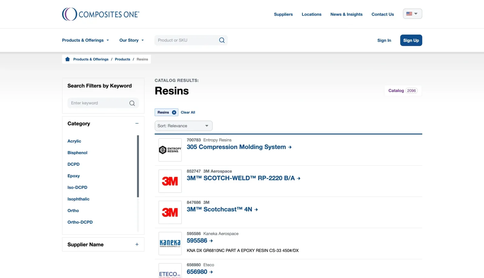The width and height of the screenshot is (484, 278).
Task: Open 3M Scotchcast 4N product
Action: point(222,209)
